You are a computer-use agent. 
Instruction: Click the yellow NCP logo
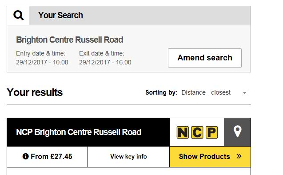tap(197, 132)
